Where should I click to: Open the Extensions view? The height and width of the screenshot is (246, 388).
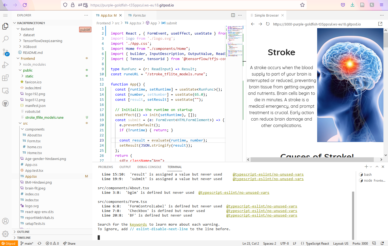click(x=5, y=78)
